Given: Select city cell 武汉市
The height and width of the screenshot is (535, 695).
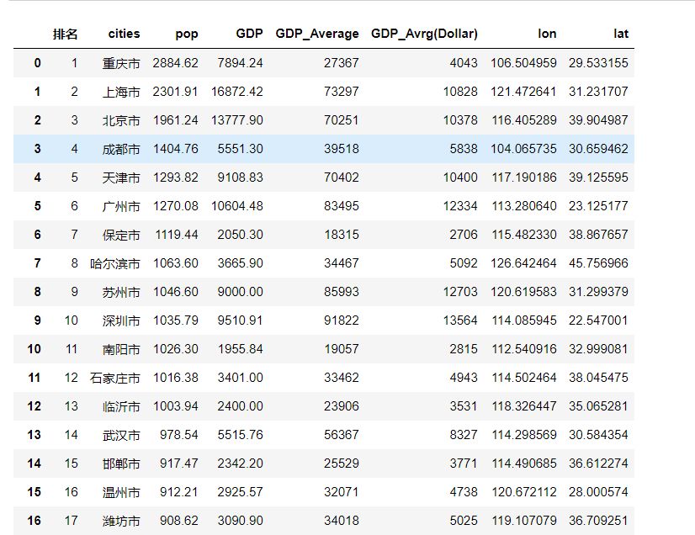Looking at the screenshot, I should point(121,435).
